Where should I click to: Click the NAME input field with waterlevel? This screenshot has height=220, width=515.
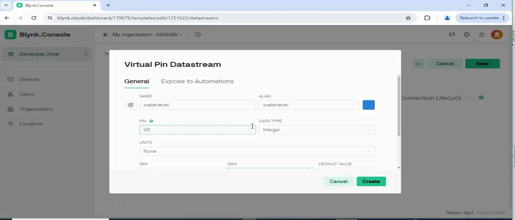click(x=197, y=105)
